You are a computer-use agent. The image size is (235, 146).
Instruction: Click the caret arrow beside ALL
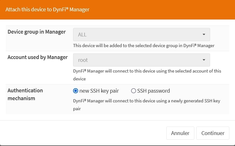[204, 35]
